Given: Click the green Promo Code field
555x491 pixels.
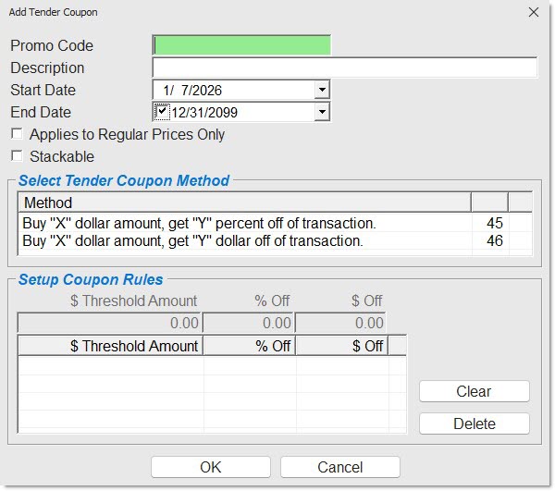Looking at the screenshot, I should 240,45.
